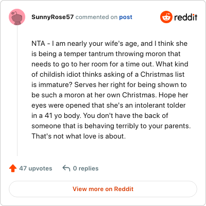
Task: Click the 'commented on' text
Action: 96,17
